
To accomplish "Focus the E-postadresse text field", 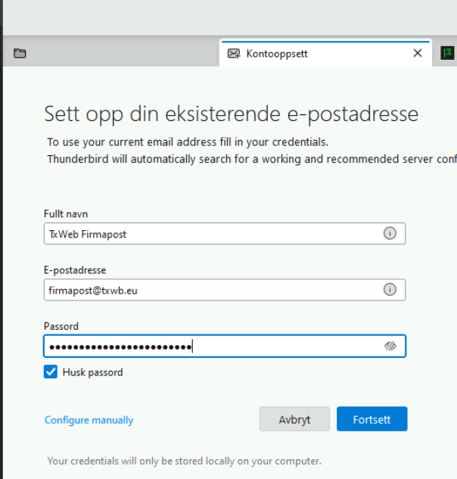I will (x=212, y=290).
